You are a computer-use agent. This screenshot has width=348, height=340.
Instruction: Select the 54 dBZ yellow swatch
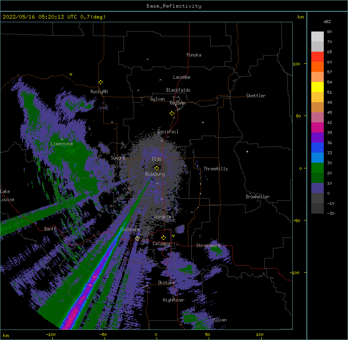tap(317, 87)
